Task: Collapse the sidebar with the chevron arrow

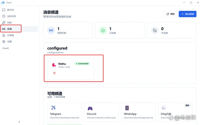Action: pyautogui.click(x=19, y=122)
